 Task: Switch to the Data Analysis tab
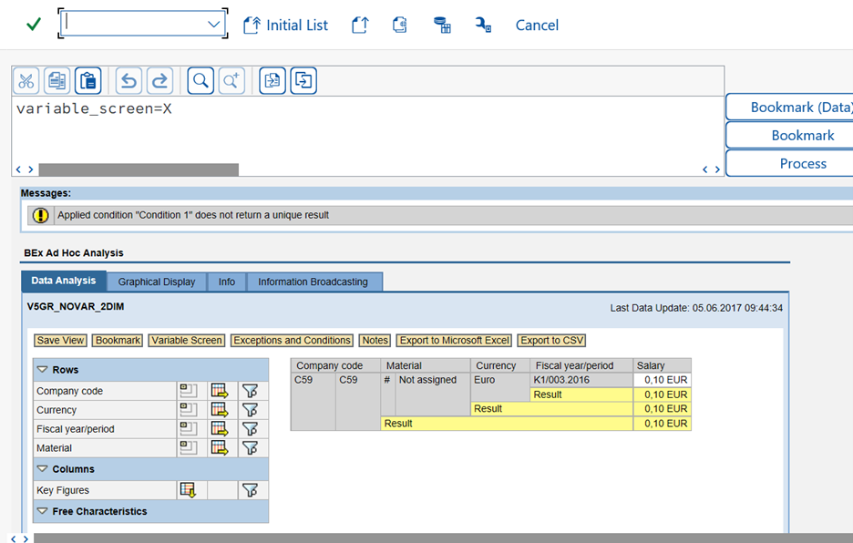click(x=64, y=281)
